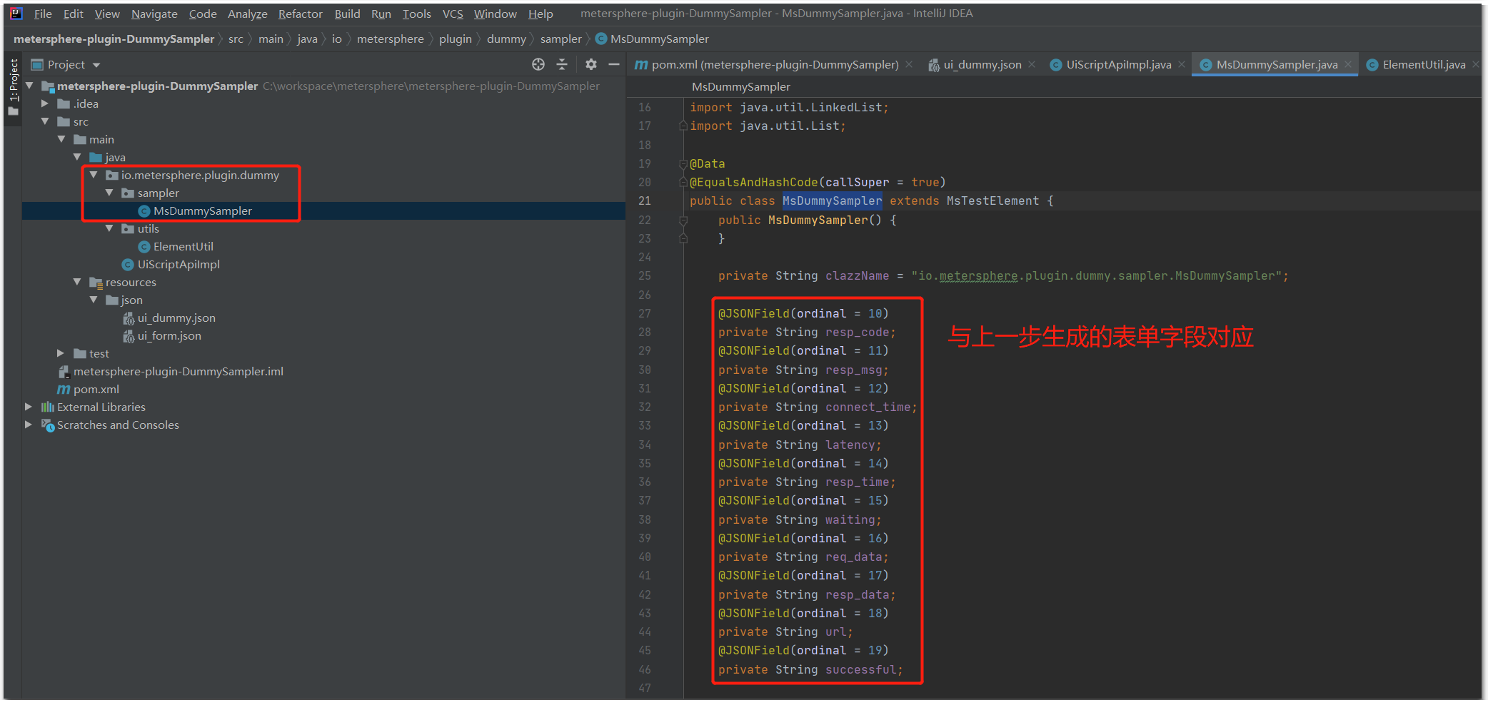Viewport: 1488px width, 705px height.
Task: Collapse the sampler package node
Action: (109, 193)
